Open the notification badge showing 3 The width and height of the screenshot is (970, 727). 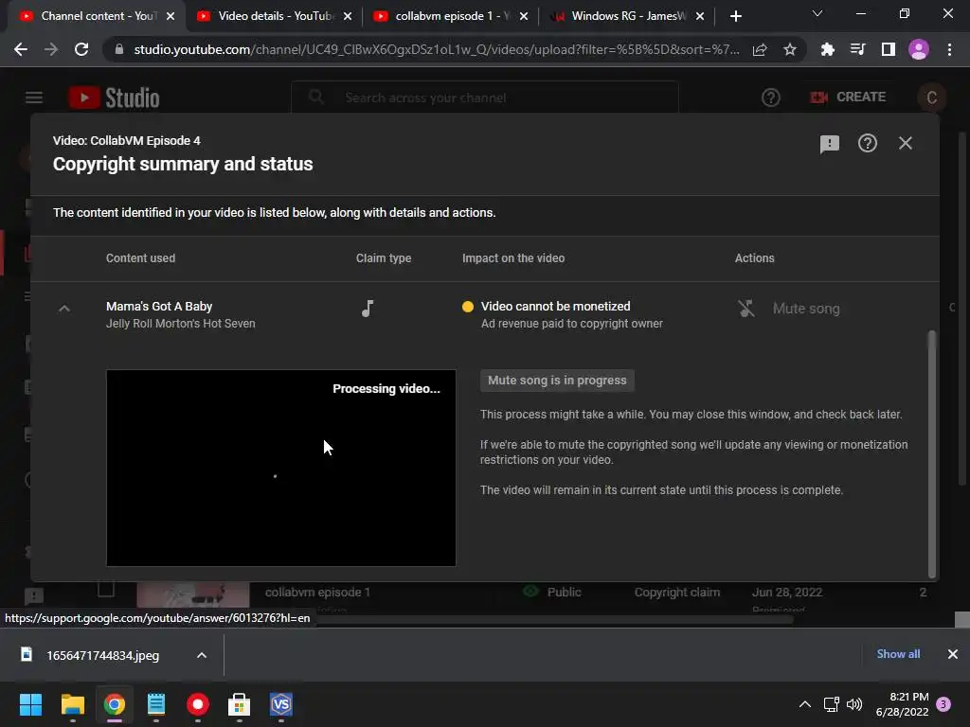tap(943, 704)
